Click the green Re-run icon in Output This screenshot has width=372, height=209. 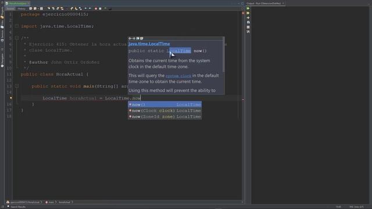[248, 8]
